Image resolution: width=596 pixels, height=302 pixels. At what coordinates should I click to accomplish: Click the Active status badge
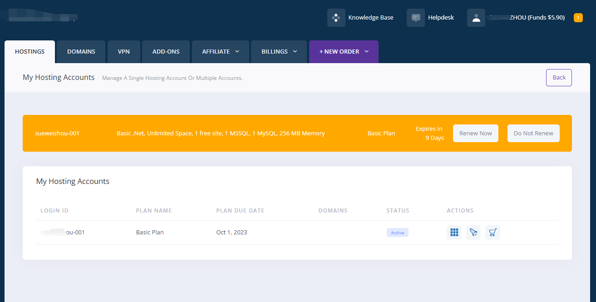[397, 233]
